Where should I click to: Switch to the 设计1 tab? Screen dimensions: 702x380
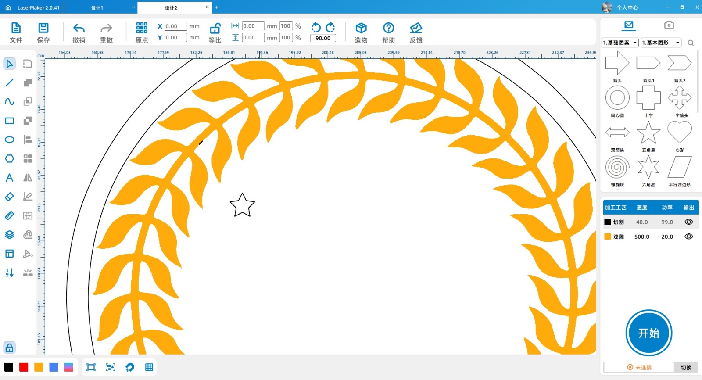(x=97, y=7)
